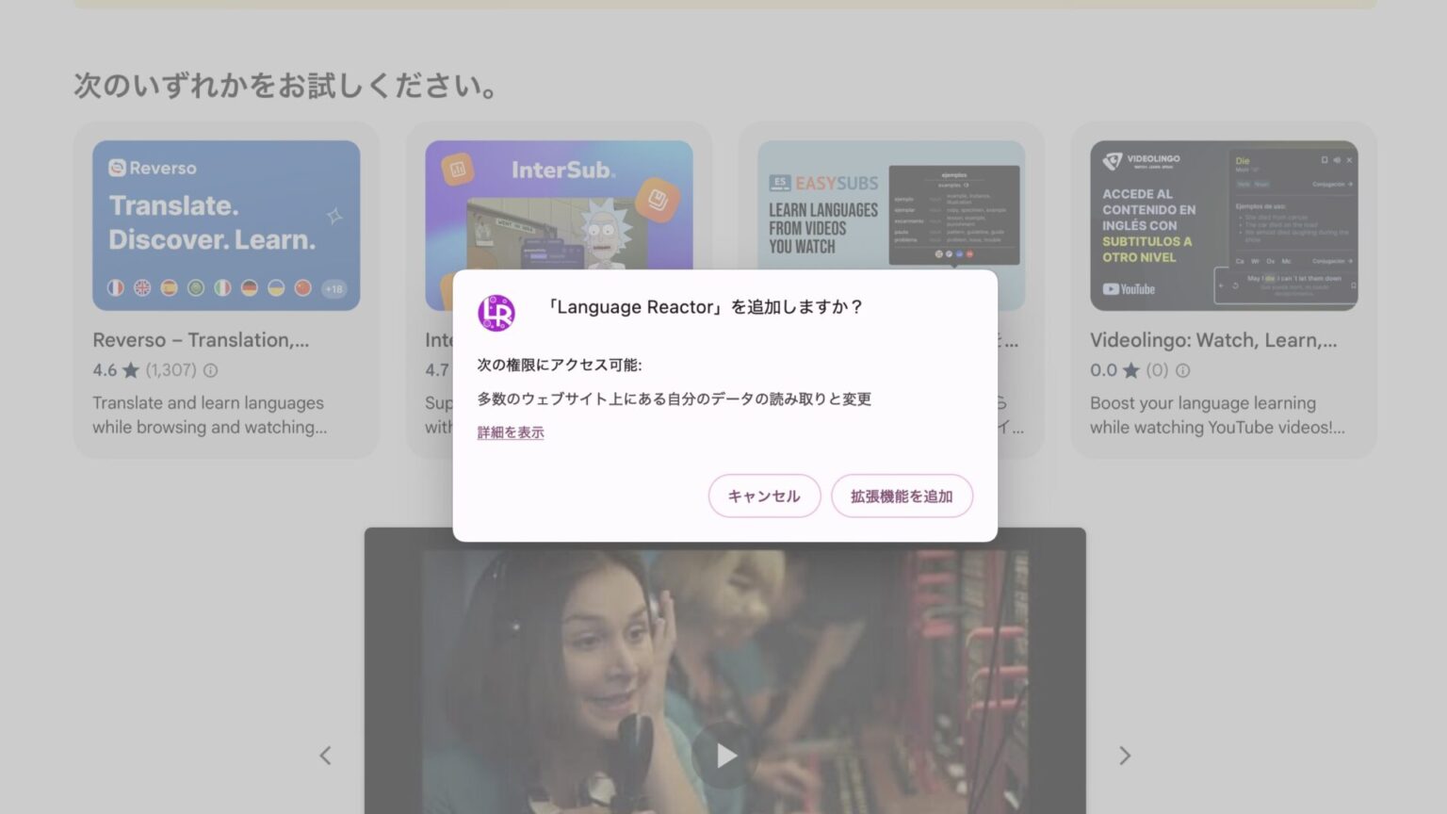Click the ES EasySubs logo icon
The height and width of the screenshot is (814, 1447).
pos(780,183)
